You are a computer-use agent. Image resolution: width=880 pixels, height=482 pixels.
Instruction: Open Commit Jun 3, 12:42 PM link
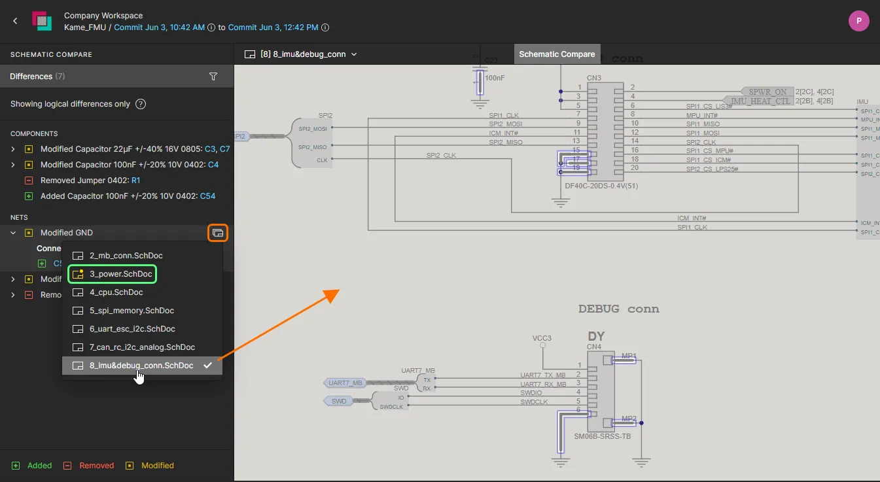(x=273, y=27)
